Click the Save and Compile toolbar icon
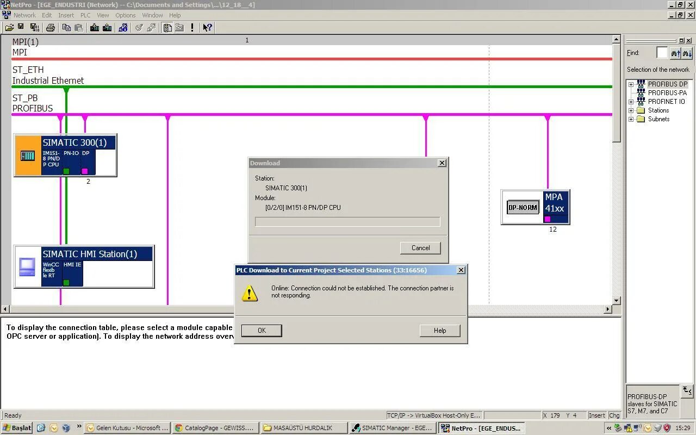Screen dimensions: 696x435 pyautogui.click(x=34, y=27)
